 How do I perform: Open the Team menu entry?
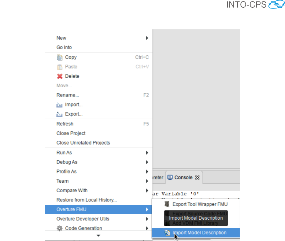click(98, 181)
